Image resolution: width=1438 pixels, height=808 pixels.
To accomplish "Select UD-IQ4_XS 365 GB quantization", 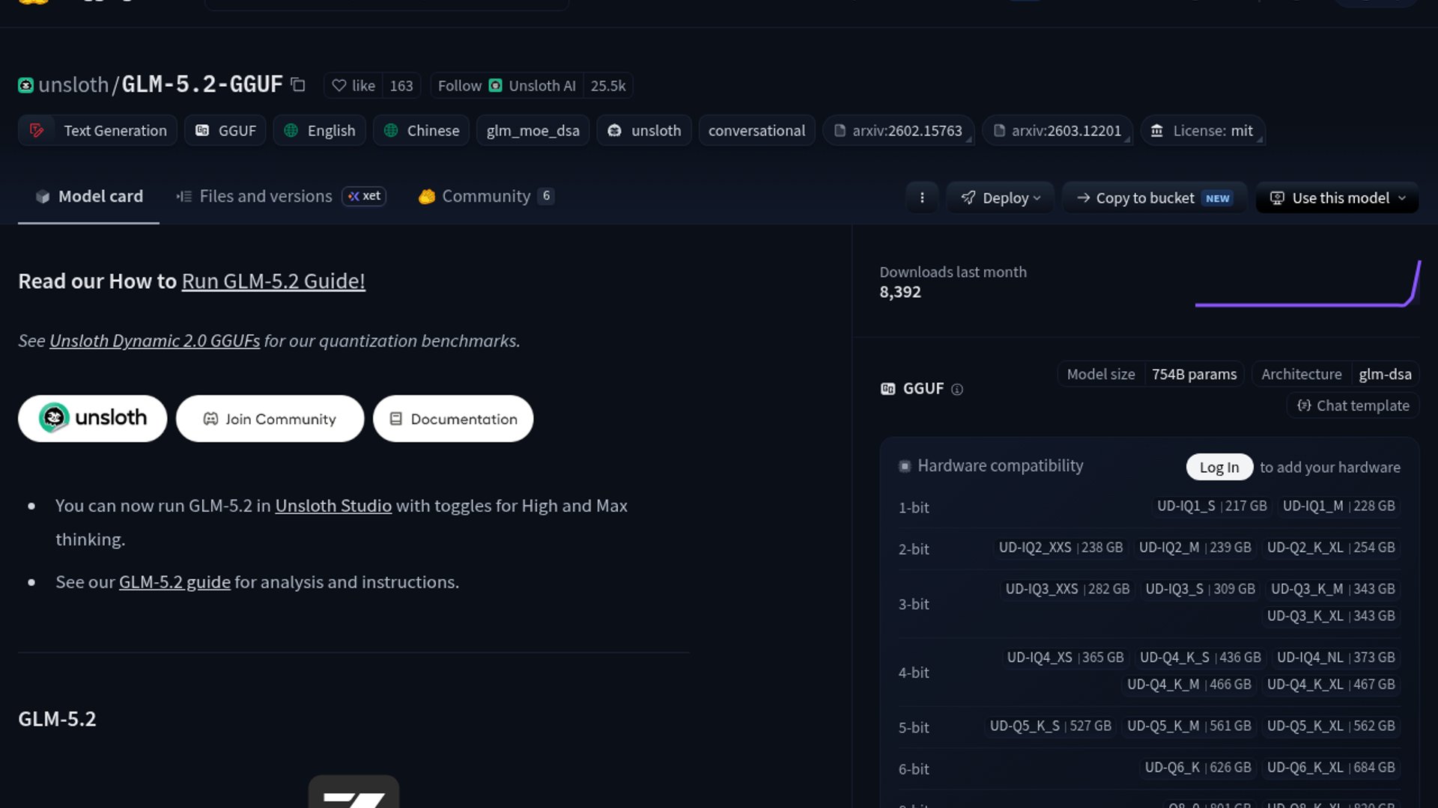I will point(1065,657).
